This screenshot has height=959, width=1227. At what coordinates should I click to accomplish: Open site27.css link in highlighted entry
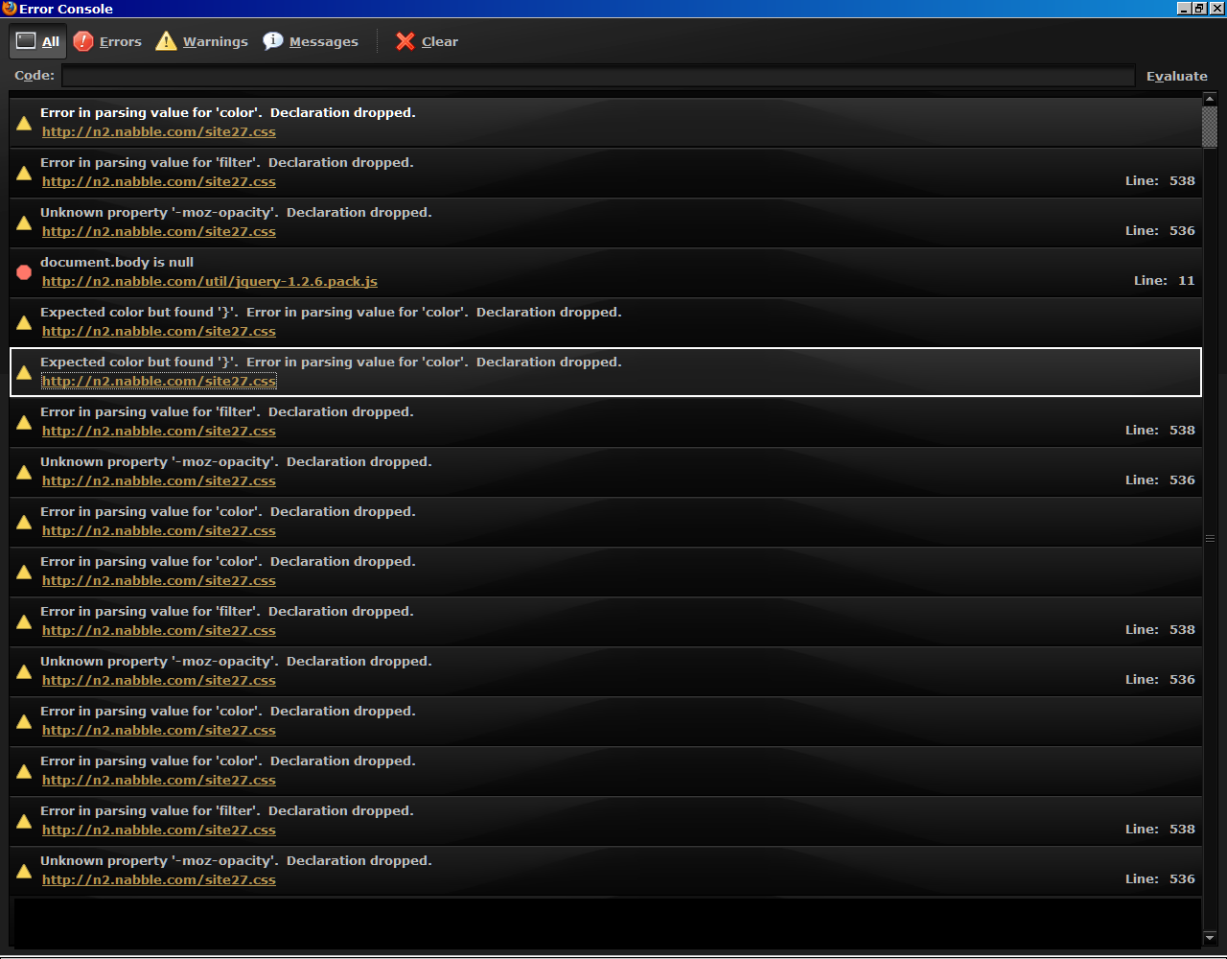point(158,381)
